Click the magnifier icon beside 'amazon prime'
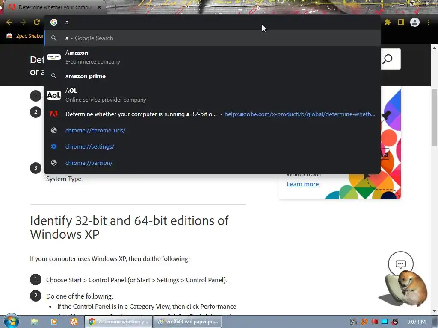 click(54, 76)
